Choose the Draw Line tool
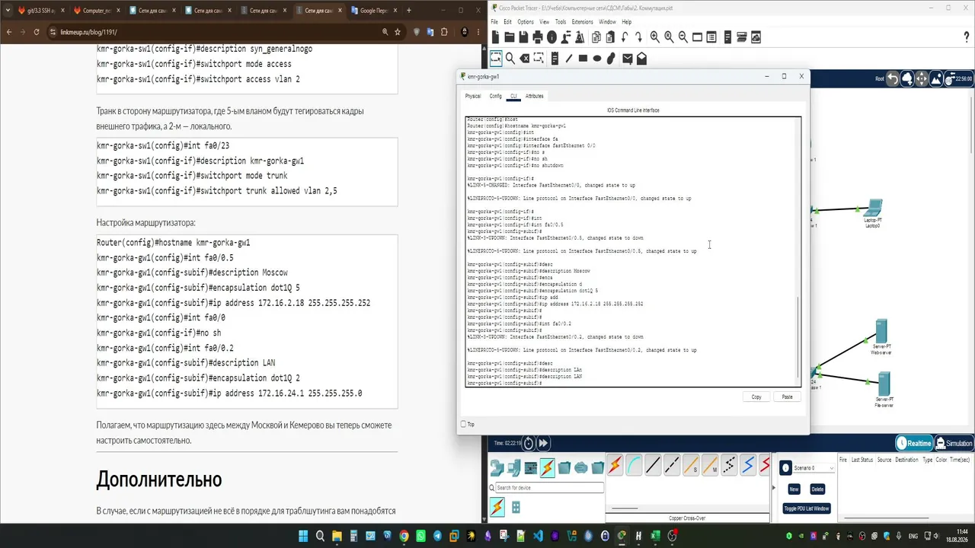The height and width of the screenshot is (548, 975). point(568,59)
